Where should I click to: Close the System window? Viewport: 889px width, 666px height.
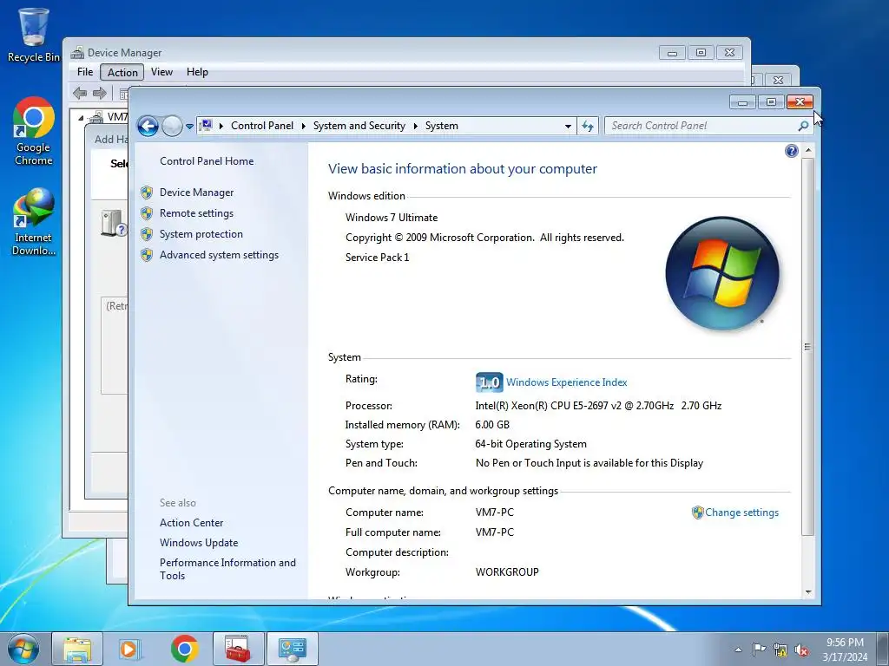800,102
